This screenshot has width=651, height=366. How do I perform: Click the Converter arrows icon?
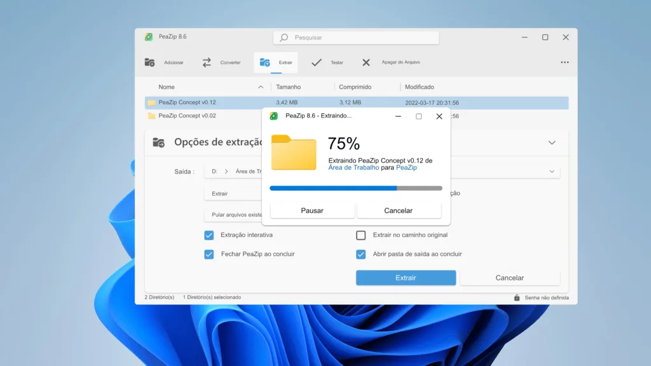click(207, 62)
